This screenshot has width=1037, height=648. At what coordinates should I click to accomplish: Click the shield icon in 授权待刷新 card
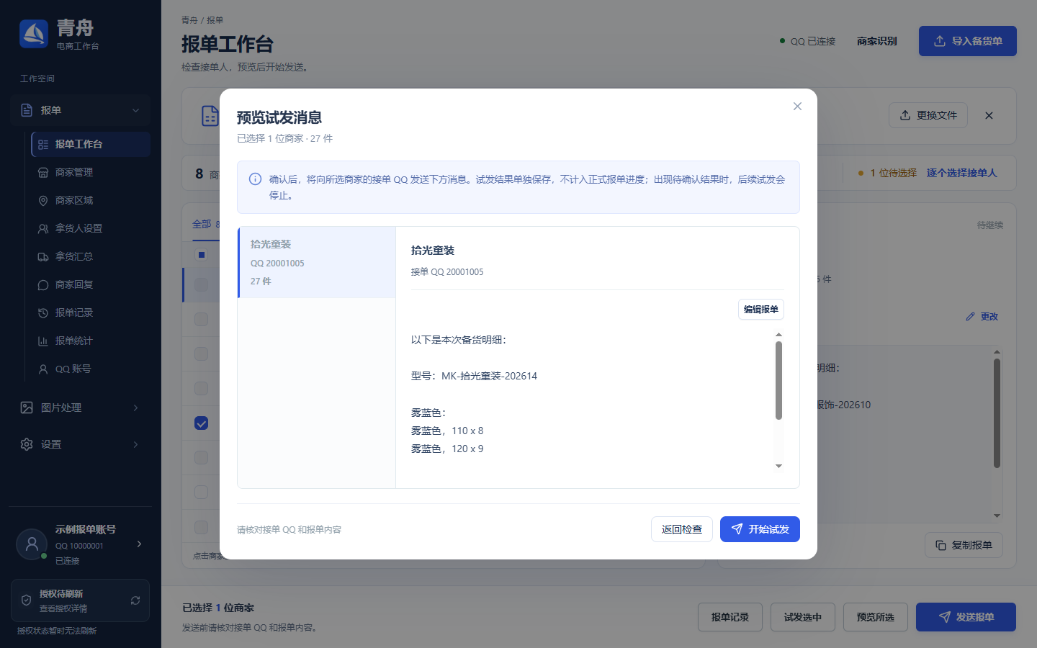point(26,600)
